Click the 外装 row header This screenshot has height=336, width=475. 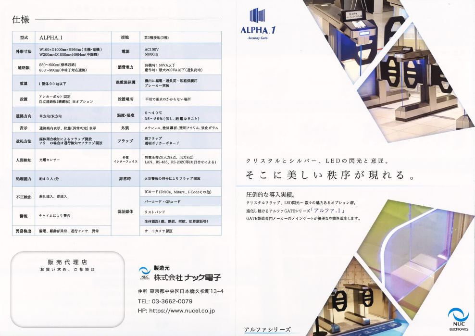tap(125, 128)
